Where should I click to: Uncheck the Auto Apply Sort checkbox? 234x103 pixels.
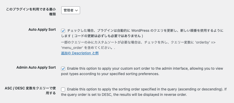pyautogui.click(x=63, y=30)
